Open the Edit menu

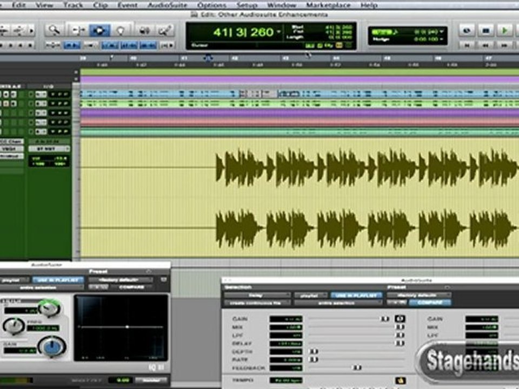(18, 5)
